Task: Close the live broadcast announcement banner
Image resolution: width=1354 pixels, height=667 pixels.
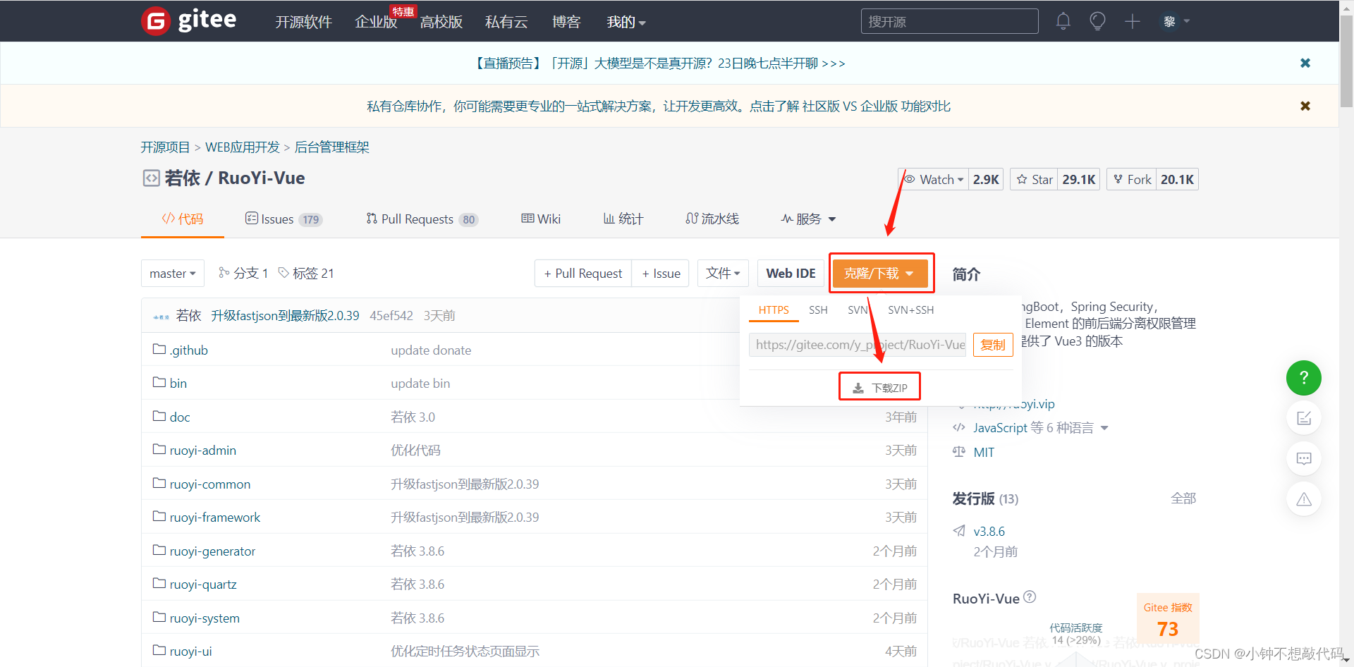Action: tap(1305, 63)
